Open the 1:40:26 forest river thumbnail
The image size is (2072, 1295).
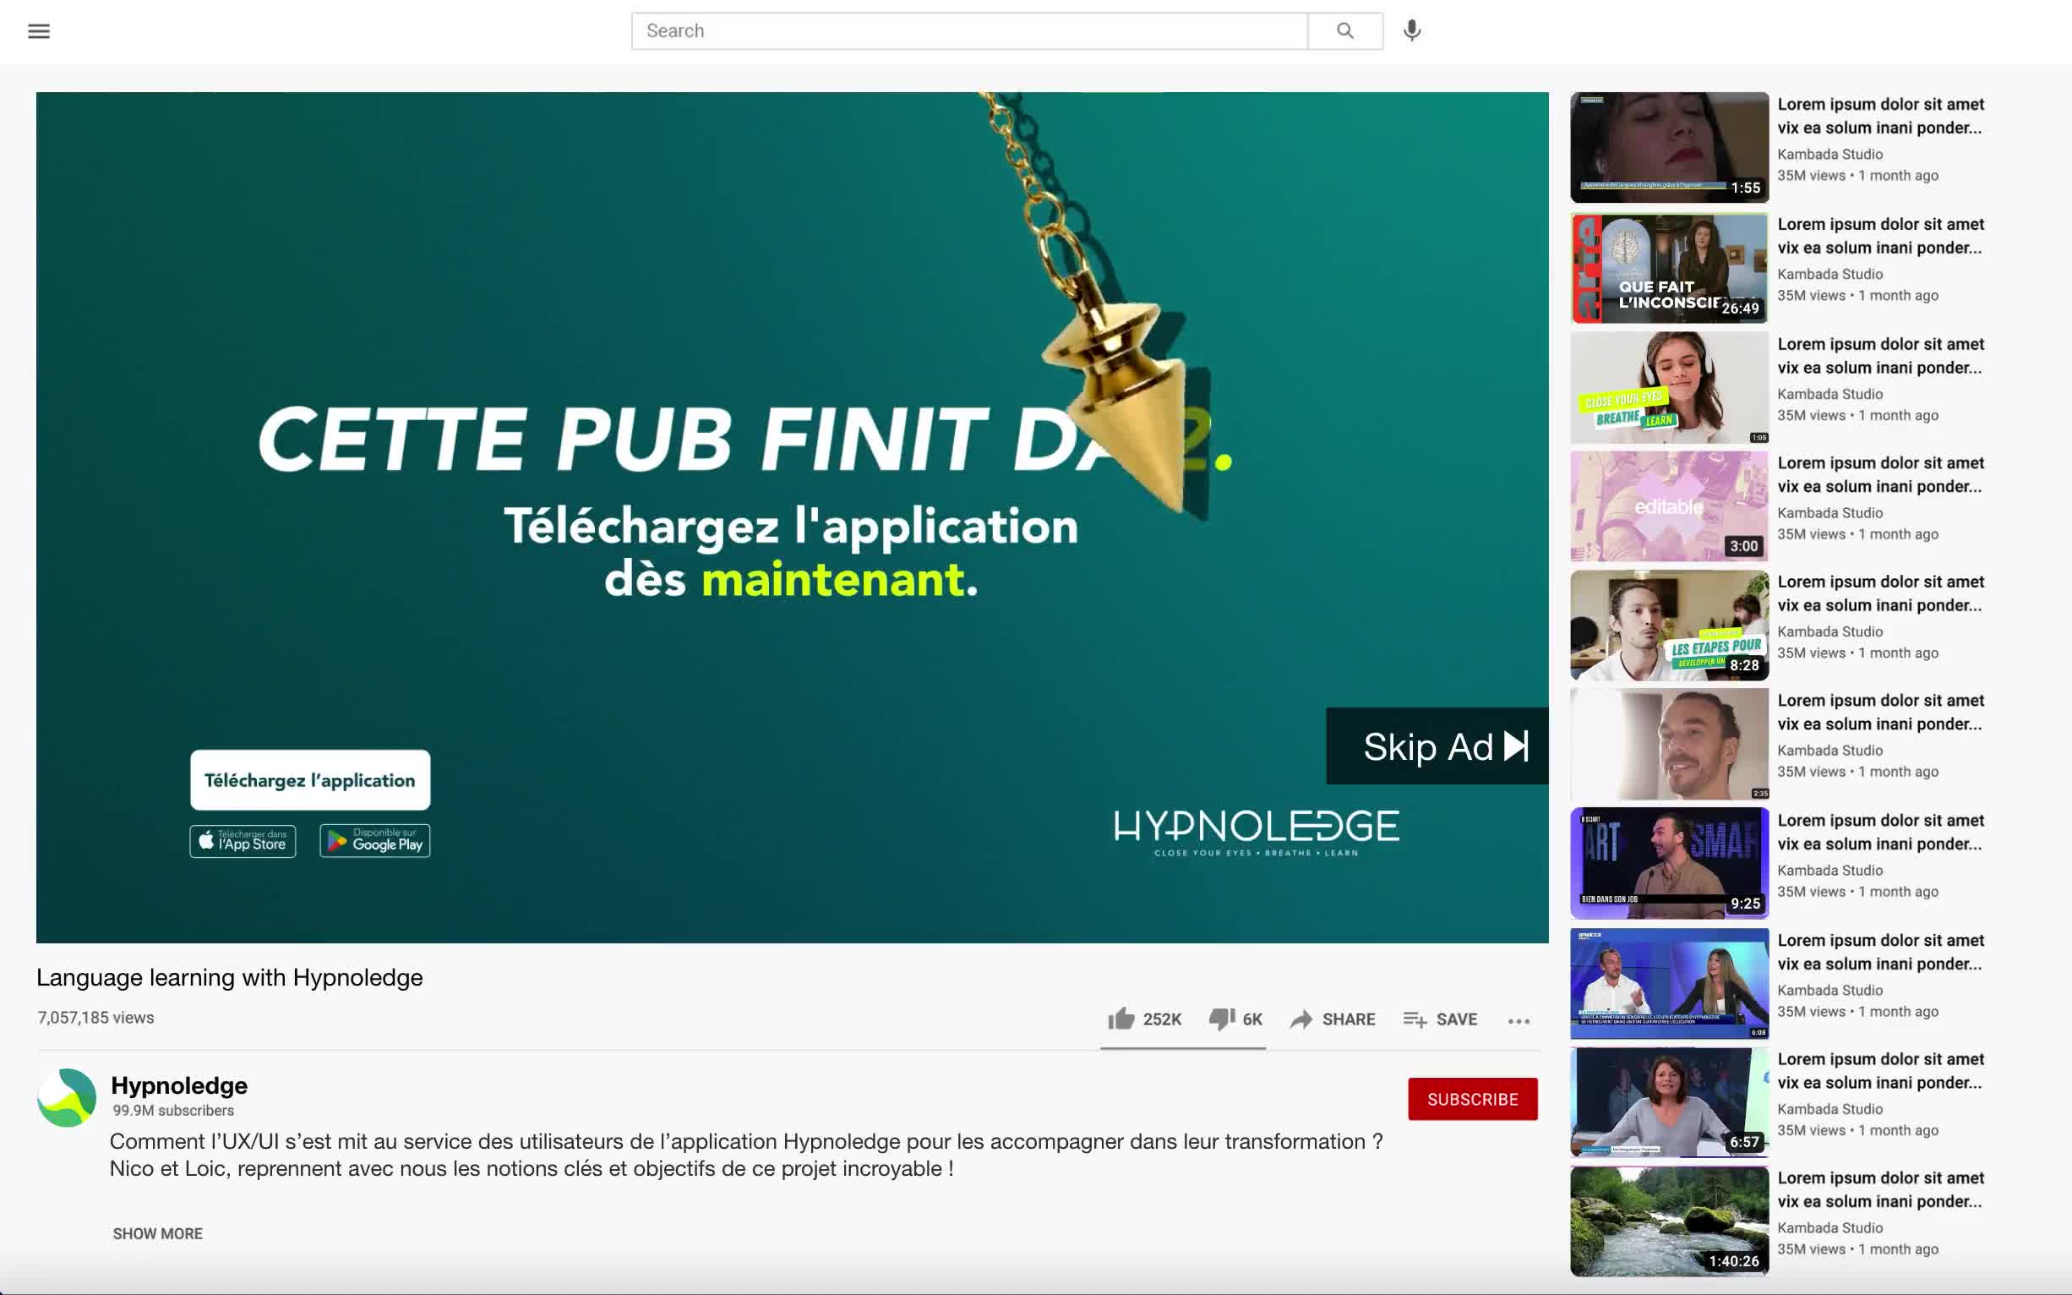[1669, 1221]
